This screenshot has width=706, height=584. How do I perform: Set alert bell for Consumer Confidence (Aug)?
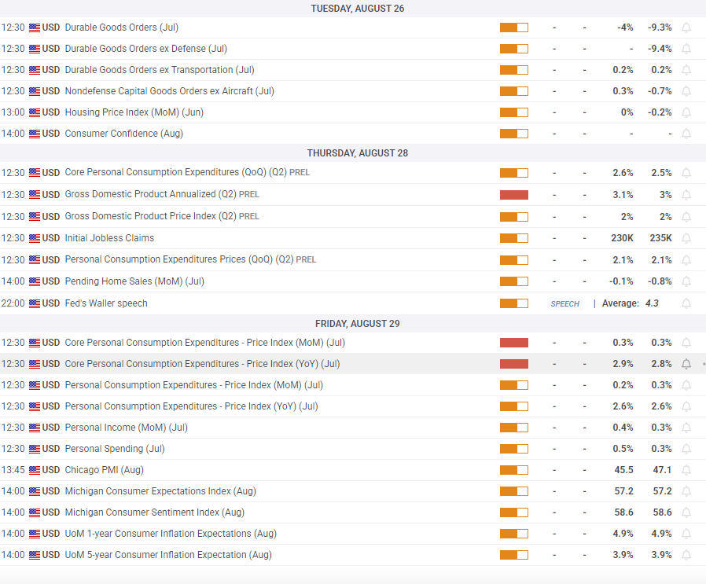click(686, 134)
